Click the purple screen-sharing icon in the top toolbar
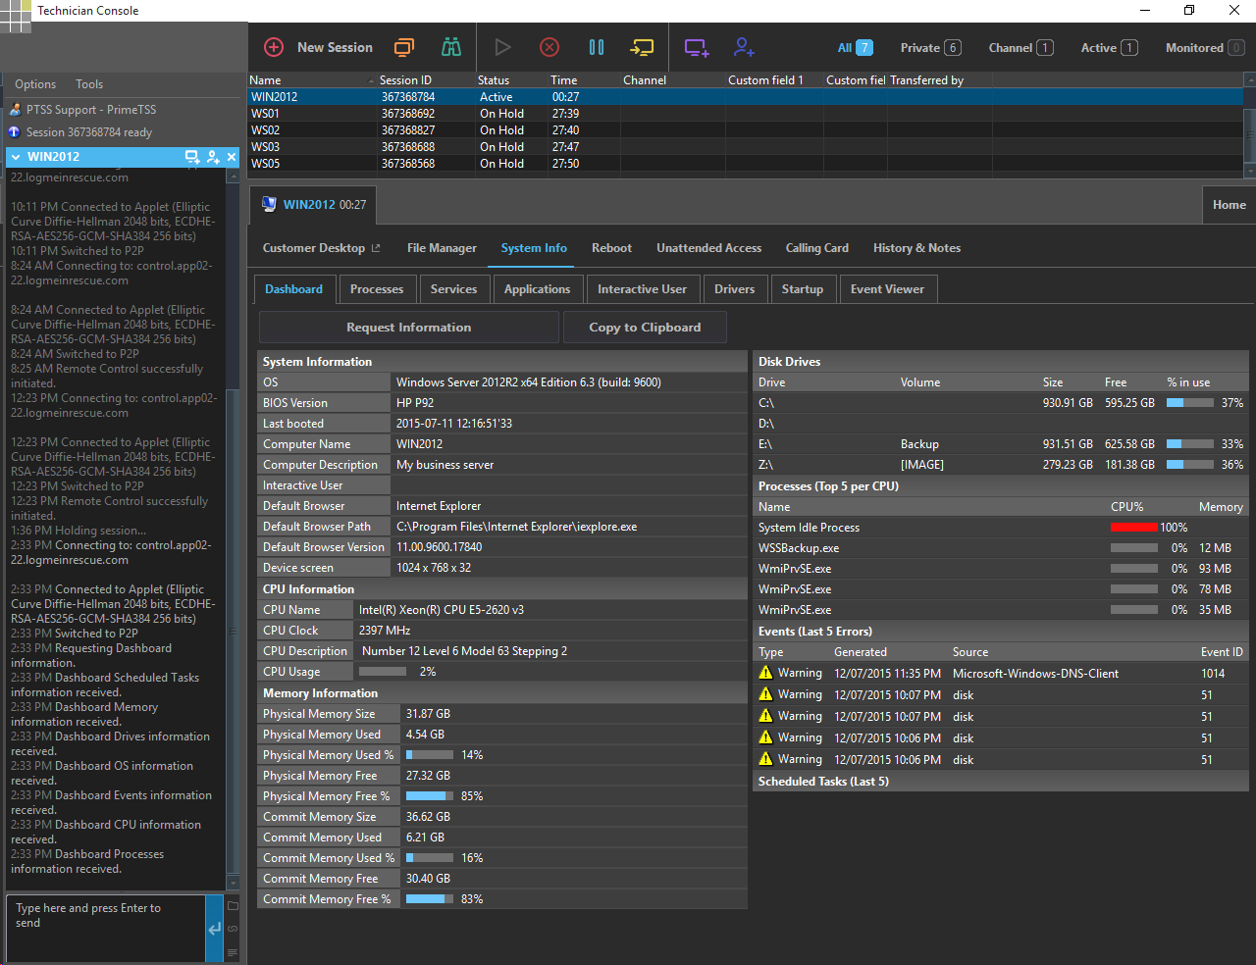The image size is (1256, 965). (696, 47)
